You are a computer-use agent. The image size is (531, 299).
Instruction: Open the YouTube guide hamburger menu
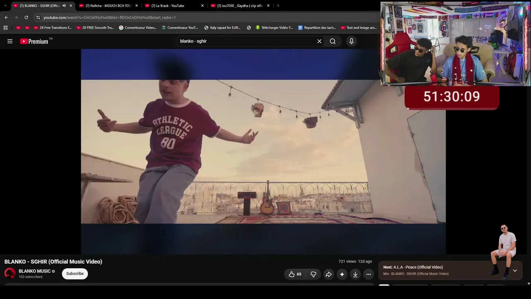pyautogui.click(x=10, y=41)
